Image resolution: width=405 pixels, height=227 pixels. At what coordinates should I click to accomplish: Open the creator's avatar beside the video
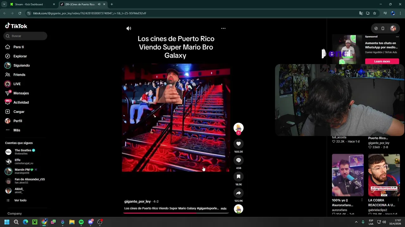point(239,128)
